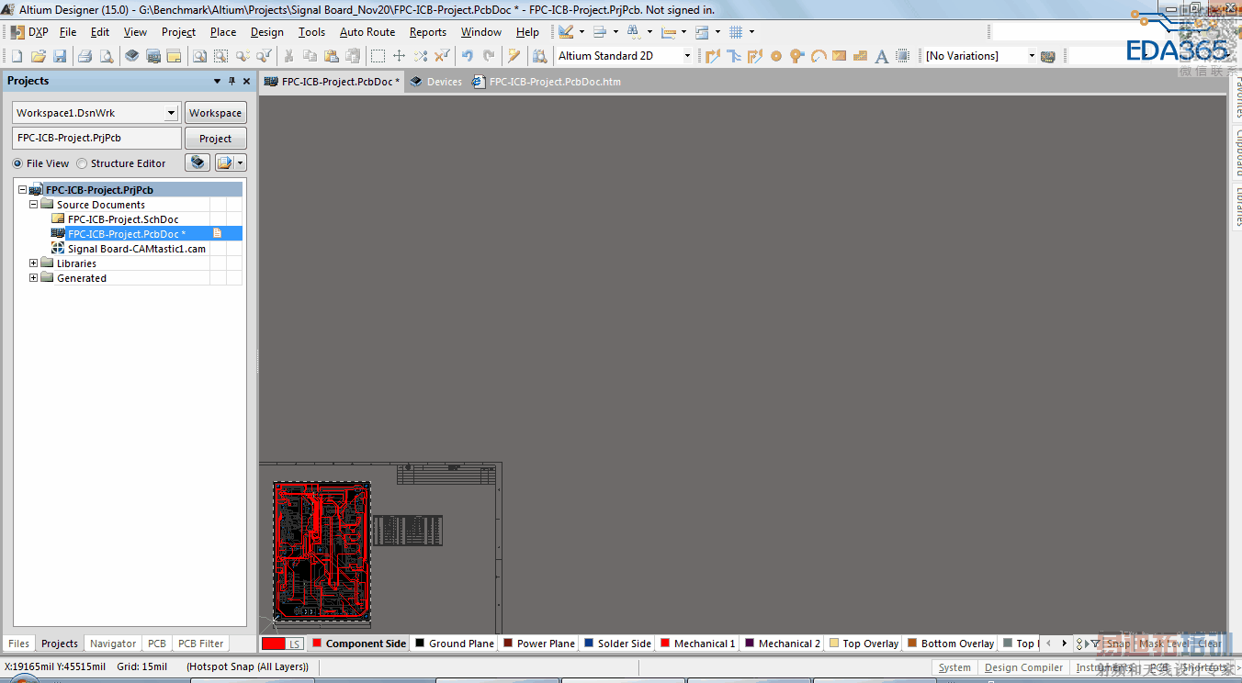Click the Zoom Fit Document icon
This screenshot has height=683, width=1242.
click(198, 56)
